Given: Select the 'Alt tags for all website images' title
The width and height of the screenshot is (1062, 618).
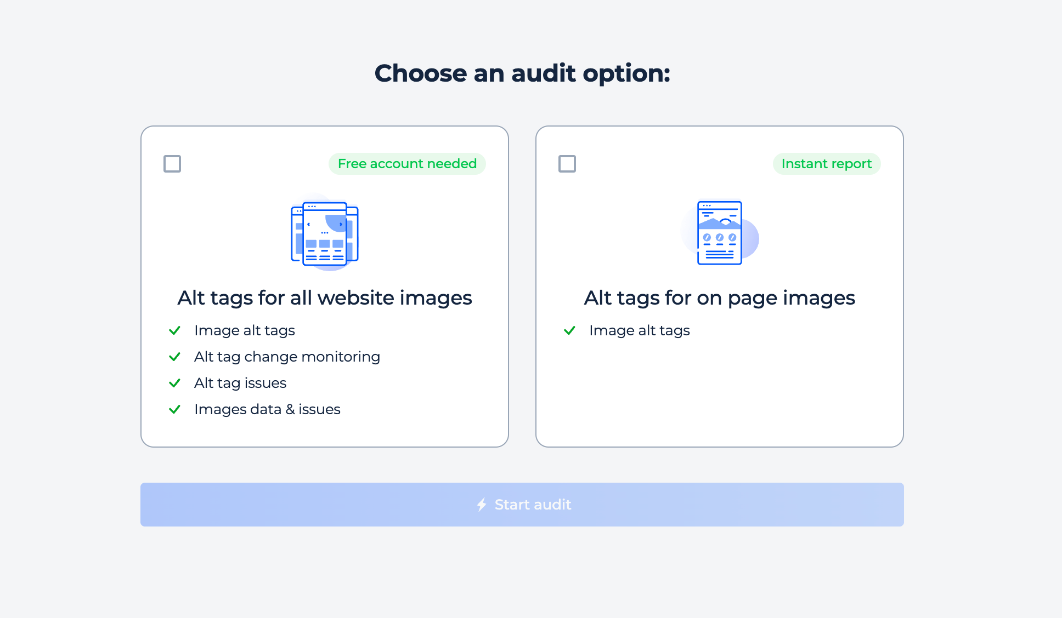Looking at the screenshot, I should (x=325, y=298).
